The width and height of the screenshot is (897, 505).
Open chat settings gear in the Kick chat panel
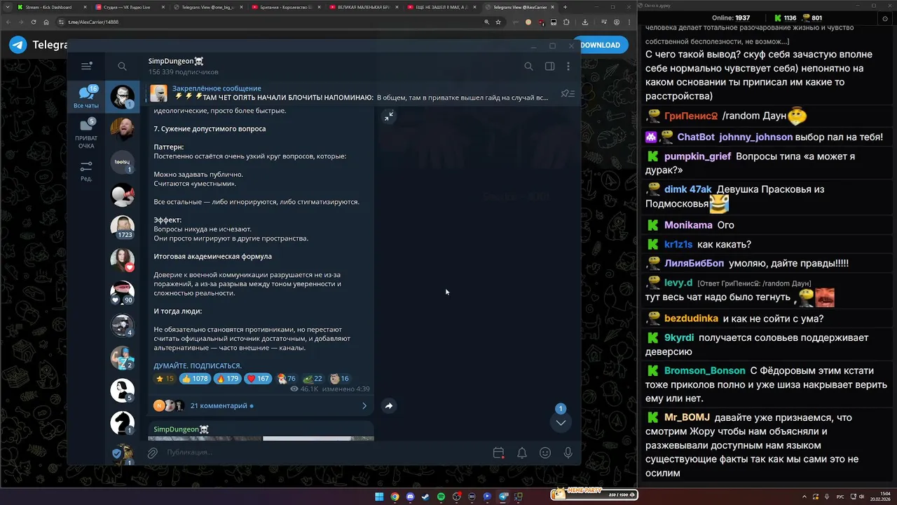884,20
